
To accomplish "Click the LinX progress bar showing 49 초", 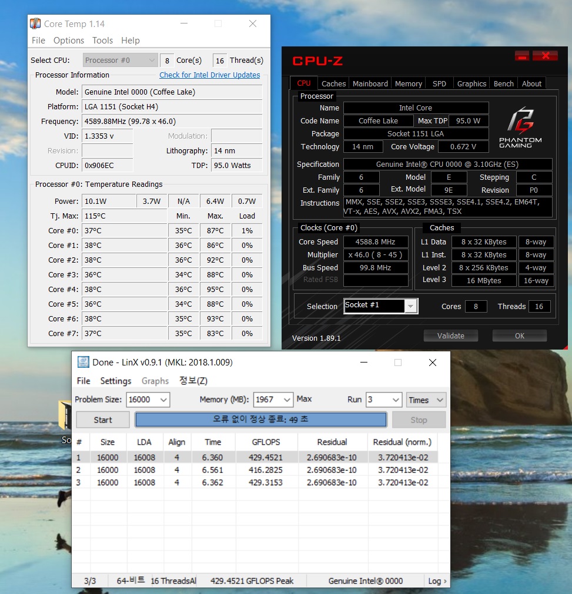I will point(261,420).
